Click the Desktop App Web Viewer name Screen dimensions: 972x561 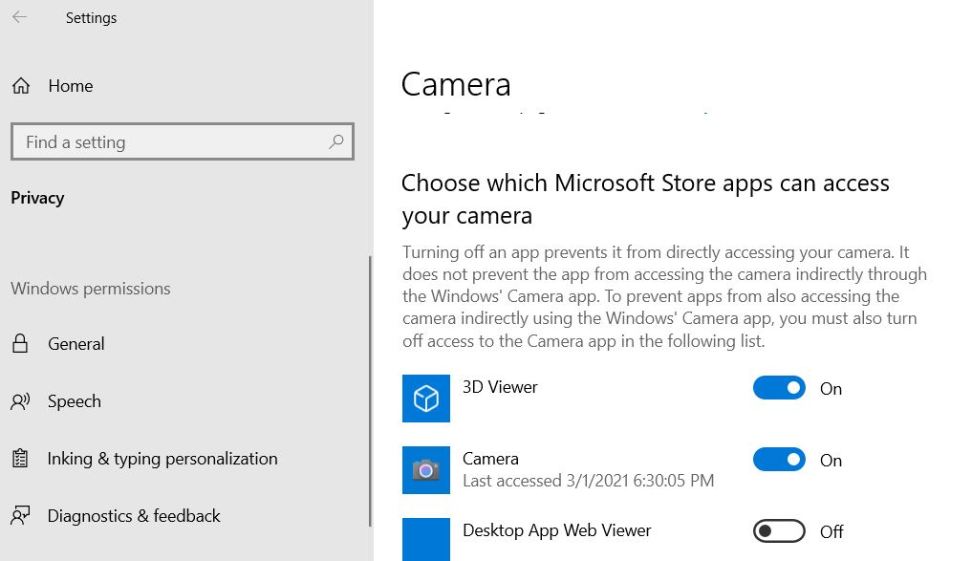[x=556, y=530]
